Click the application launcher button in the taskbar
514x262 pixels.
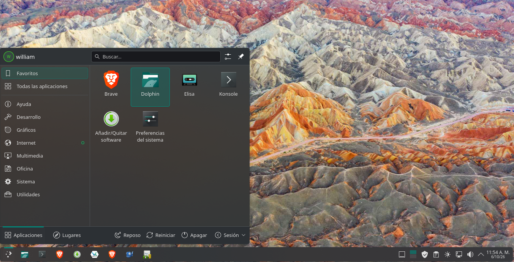pos(8,254)
